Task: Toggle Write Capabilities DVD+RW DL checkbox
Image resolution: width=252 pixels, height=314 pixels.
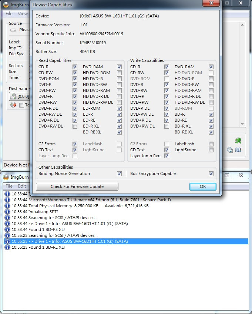Action: coord(167,126)
